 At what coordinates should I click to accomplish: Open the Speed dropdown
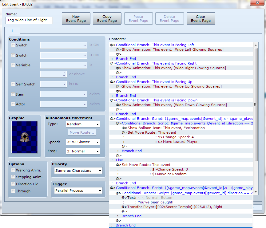(83, 142)
